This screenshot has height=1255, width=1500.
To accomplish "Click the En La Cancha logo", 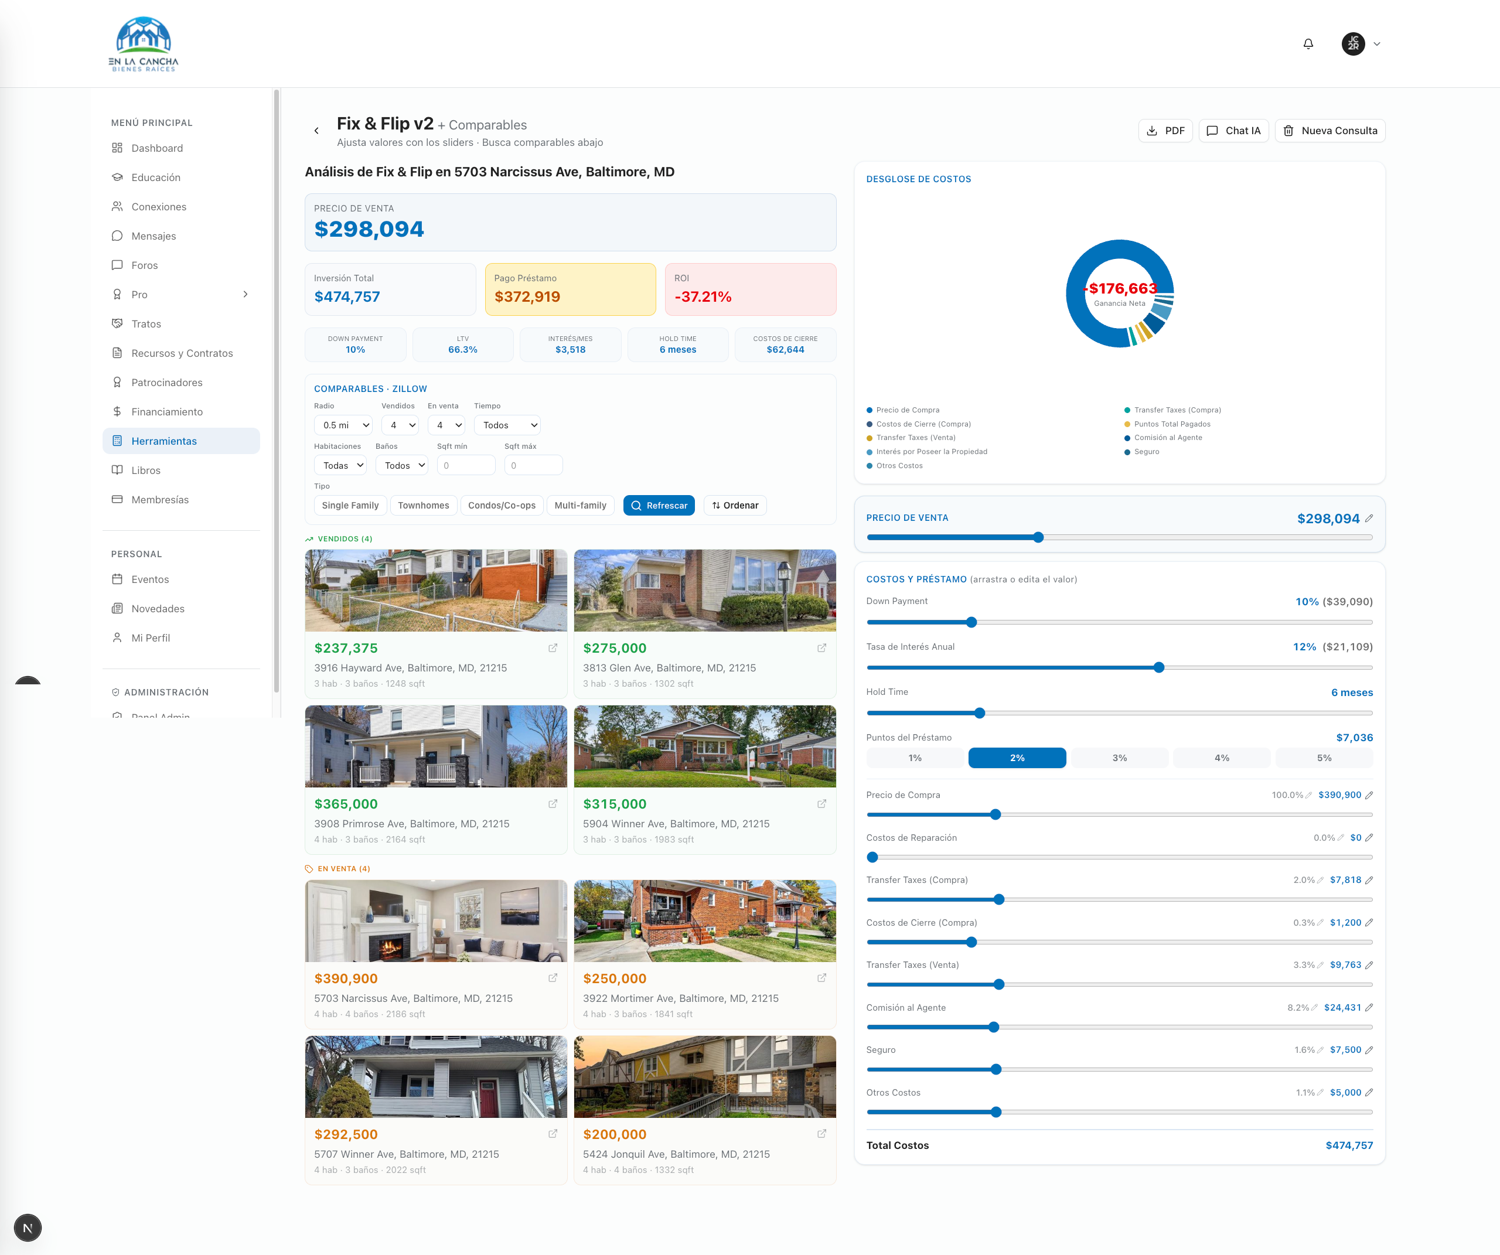I will pos(144,43).
